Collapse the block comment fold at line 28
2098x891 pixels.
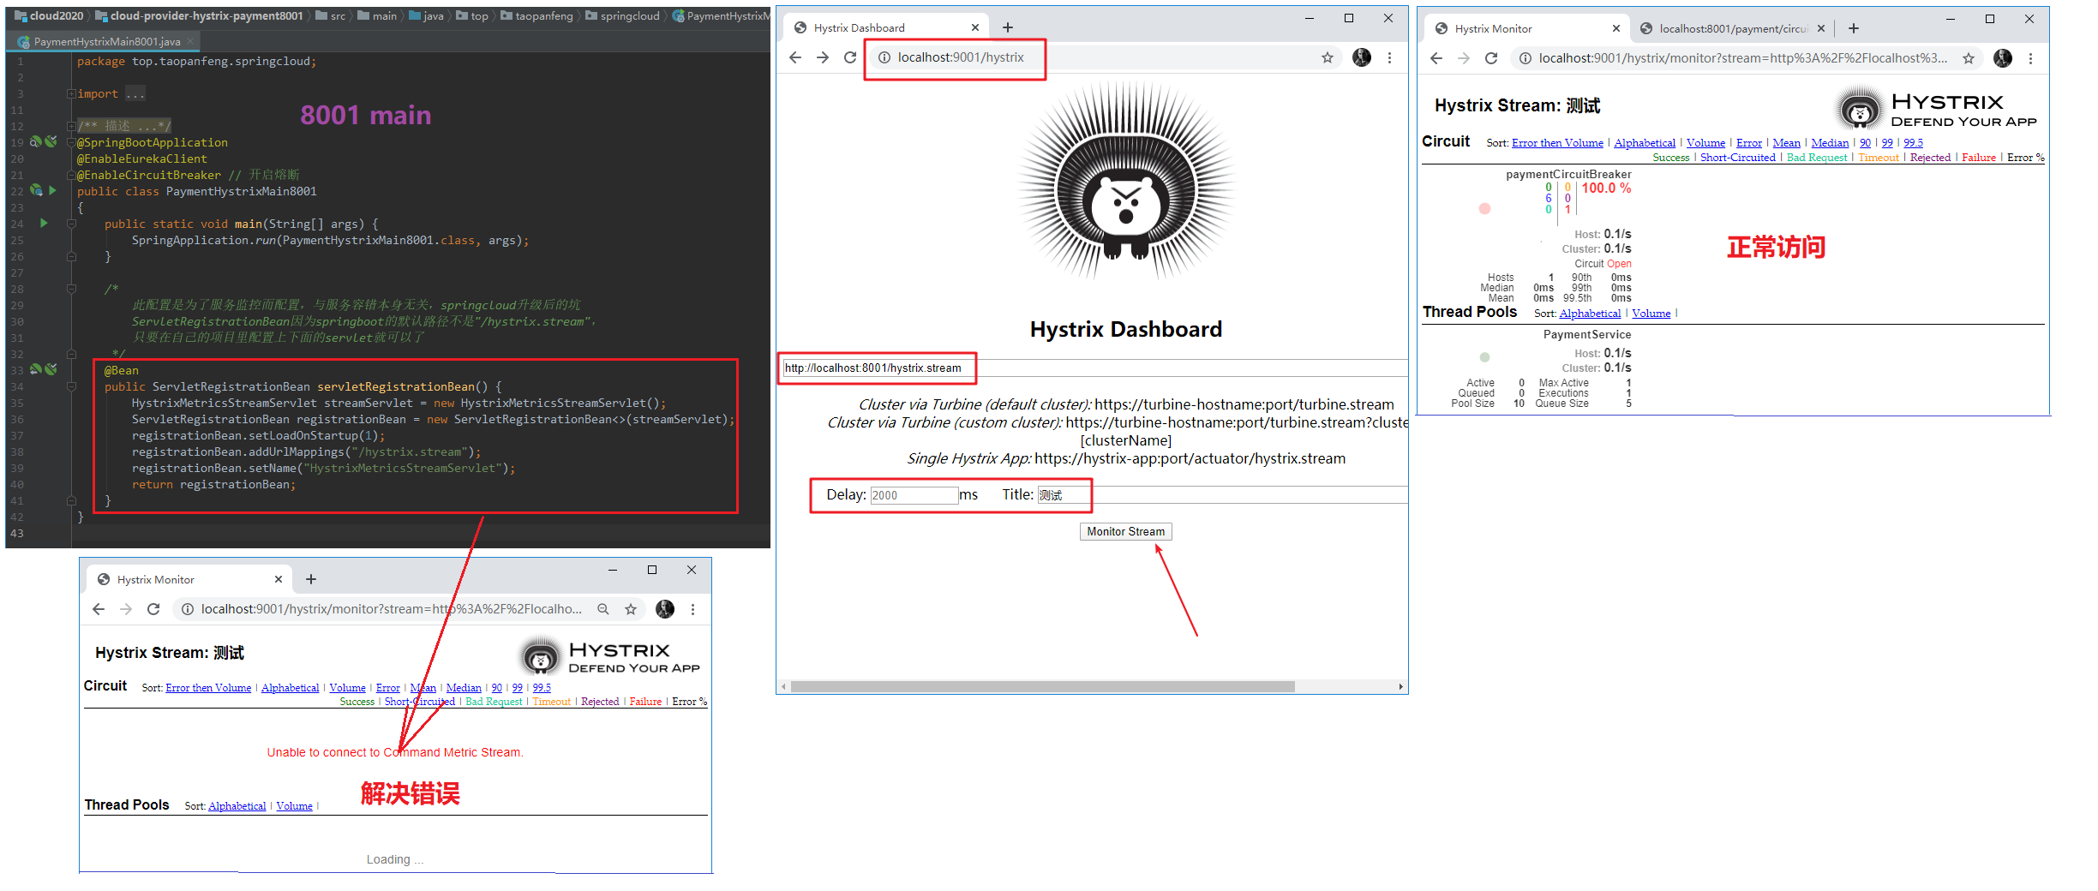point(72,289)
